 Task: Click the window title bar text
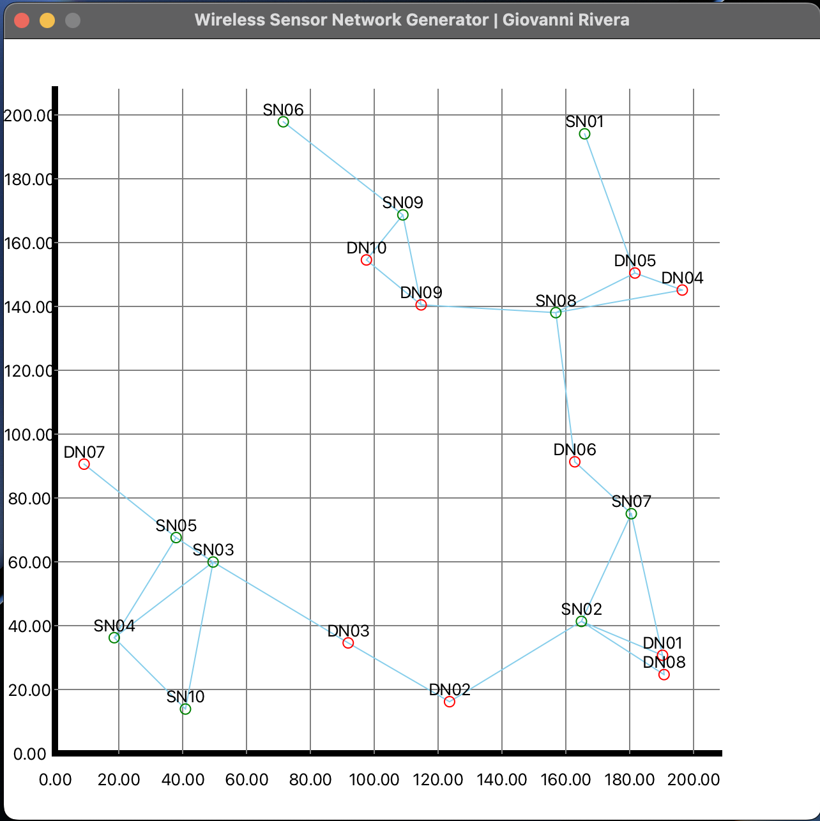(x=412, y=20)
